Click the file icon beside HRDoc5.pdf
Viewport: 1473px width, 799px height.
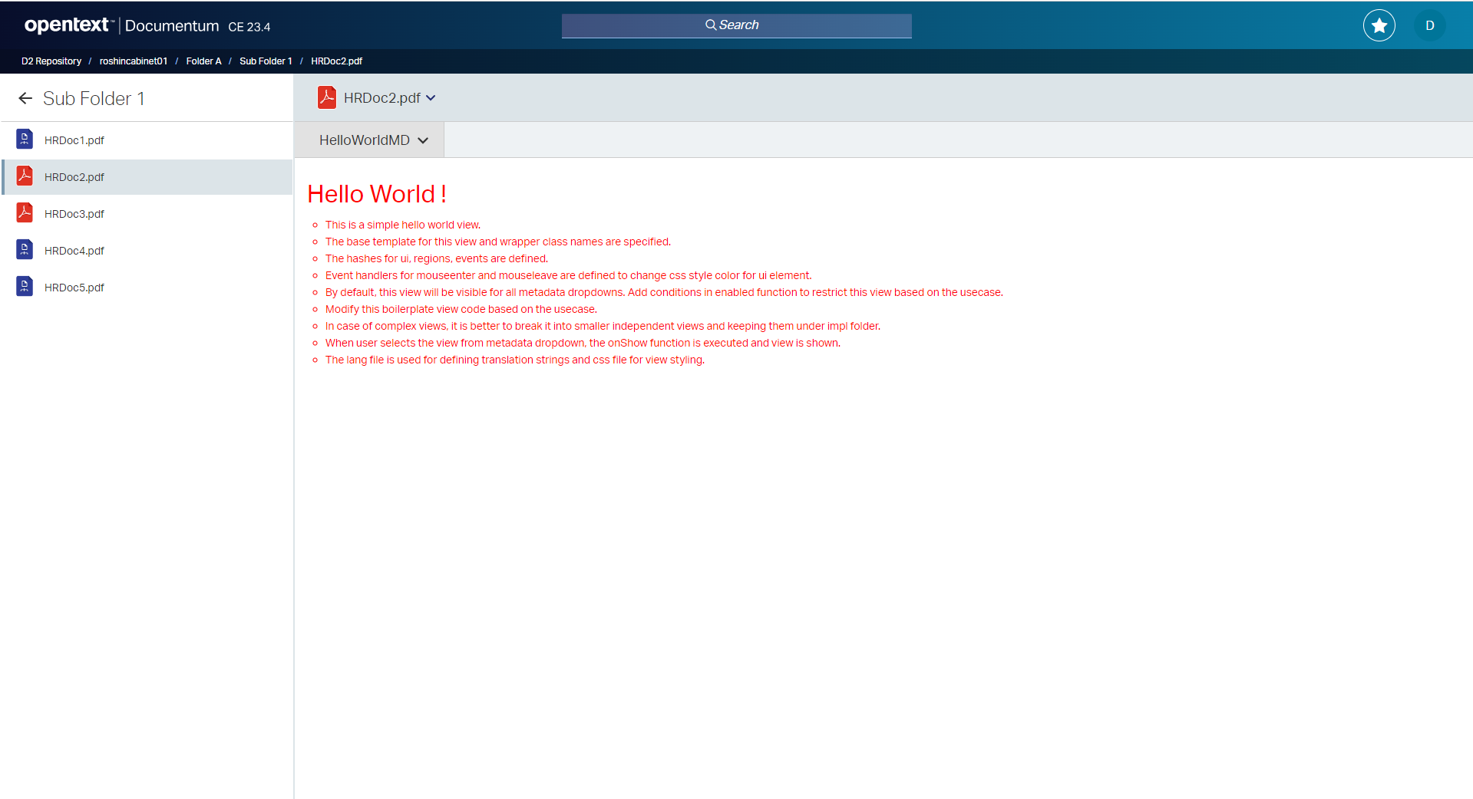click(24, 287)
